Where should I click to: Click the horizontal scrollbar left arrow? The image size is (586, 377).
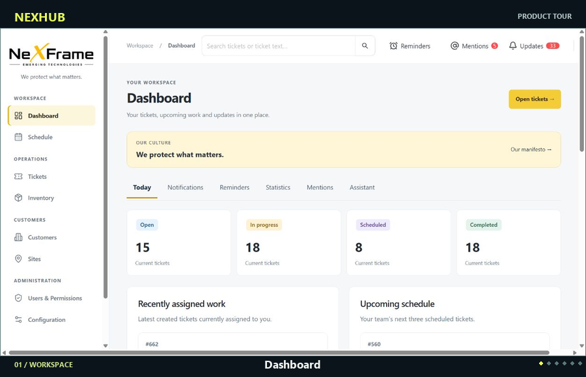pos(4,352)
